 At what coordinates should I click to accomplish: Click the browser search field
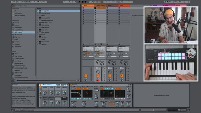pyautogui.click(x=47, y=6)
